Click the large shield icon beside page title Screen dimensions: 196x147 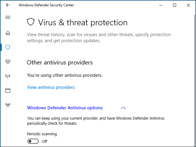coord(31,22)
